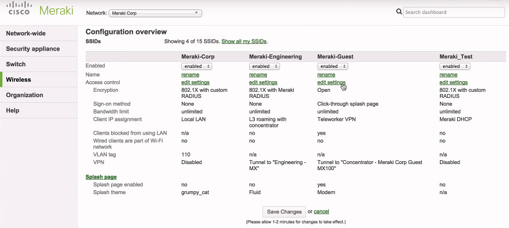Rename the Meraki-Guest SSID
Image resolution: width=509 pixels, height=228 pixels.
[326, 75]
